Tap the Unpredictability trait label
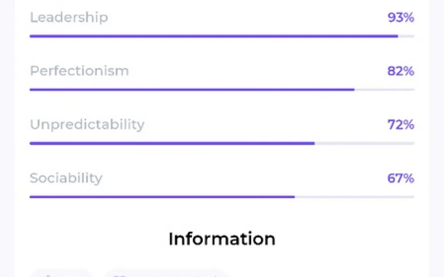The width and height of the screenshot is (444, 277). tap(87, 125)
